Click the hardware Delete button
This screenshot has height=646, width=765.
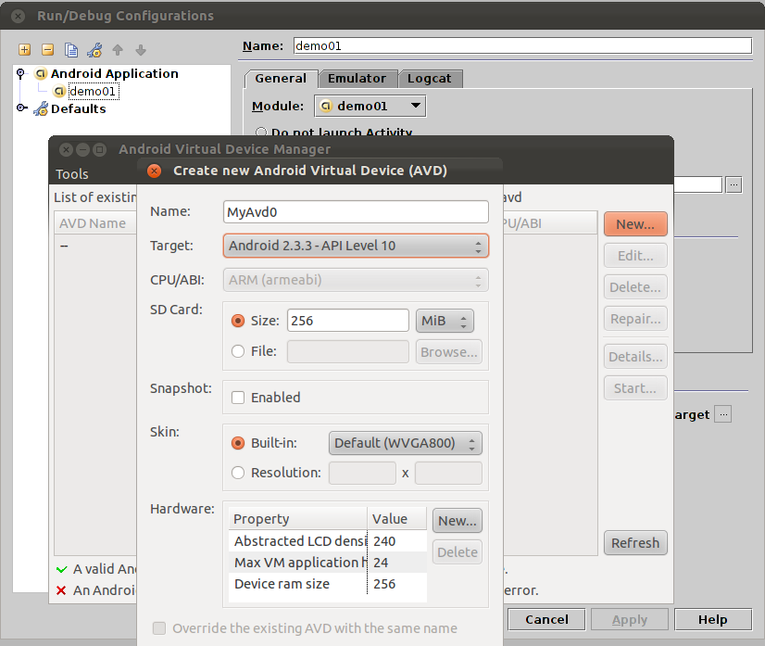(x=458, y=552)
